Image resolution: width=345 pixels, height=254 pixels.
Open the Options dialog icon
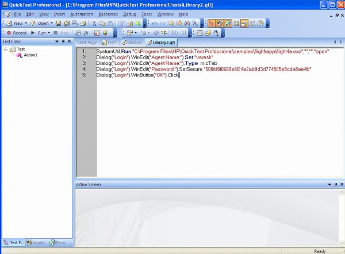200,33
